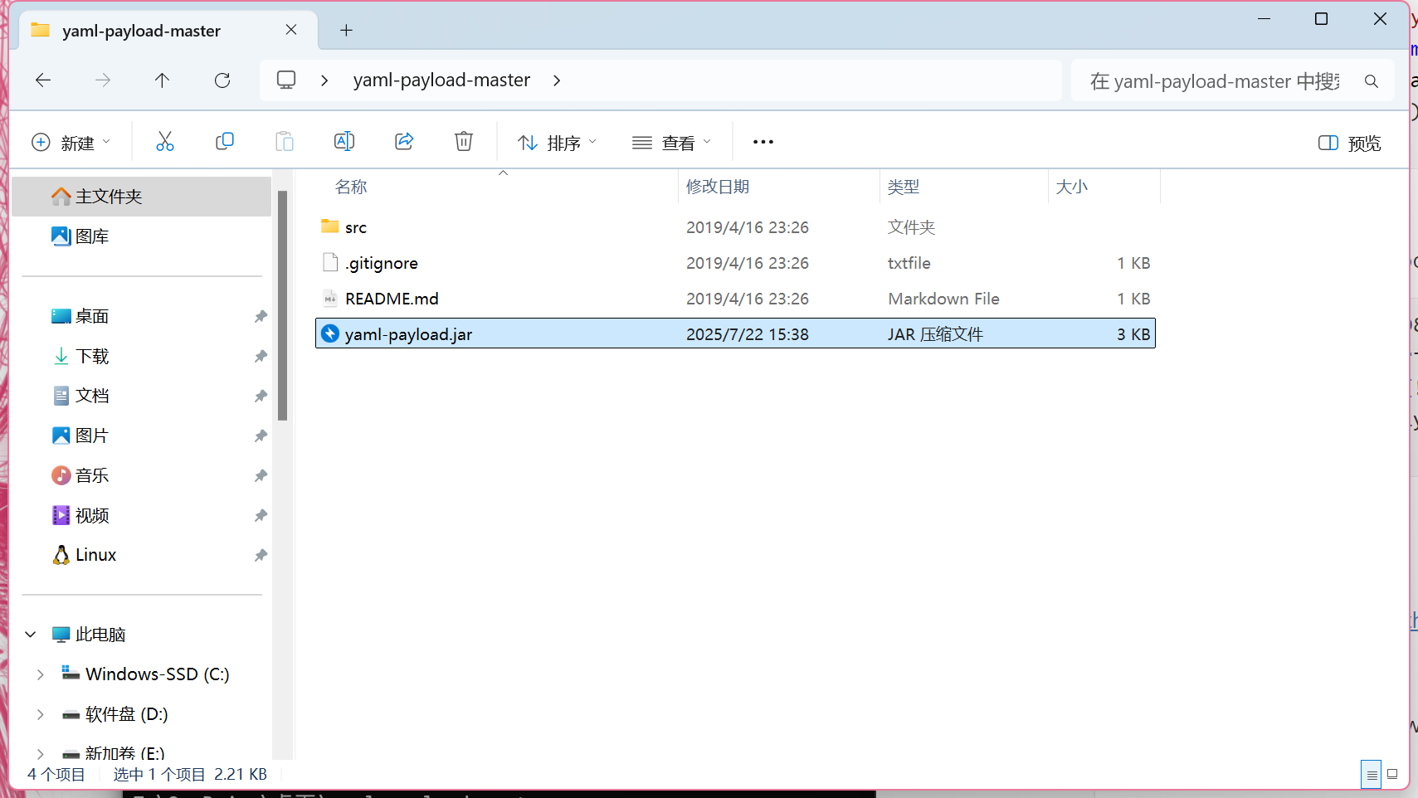Click the Rename toolbar icon
Image resolution: width=1418 pixels, height=798 pixels.
tap(344, 142)
